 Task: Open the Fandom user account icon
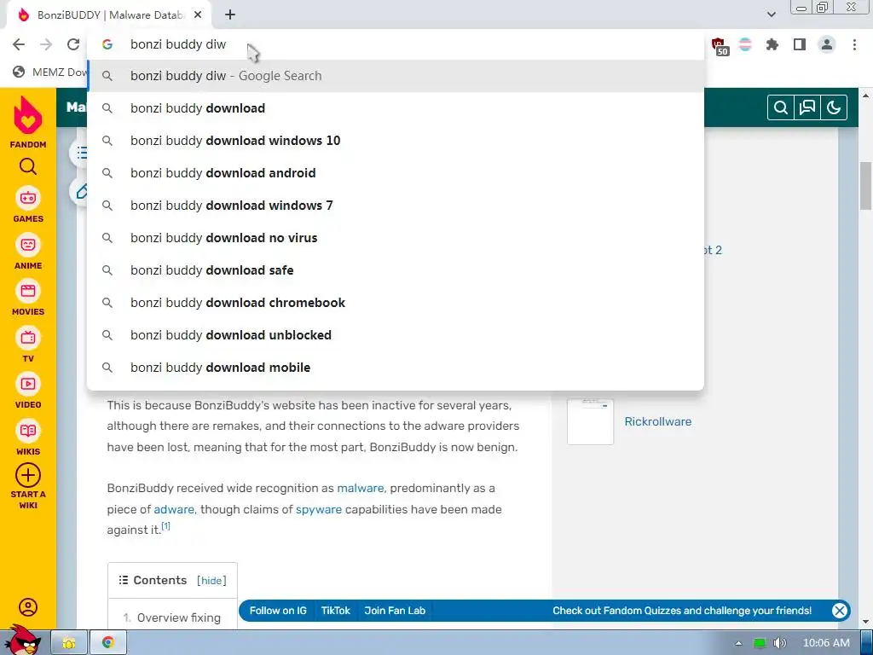click(28, 607)
